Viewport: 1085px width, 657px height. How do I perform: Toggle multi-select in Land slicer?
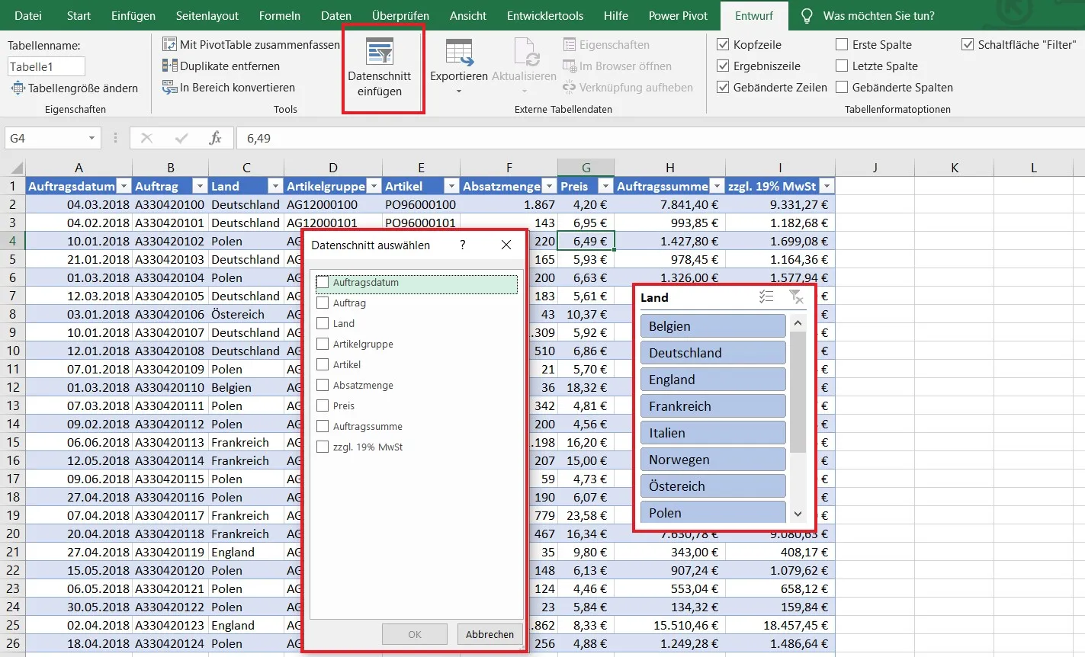tap(766, 297)
